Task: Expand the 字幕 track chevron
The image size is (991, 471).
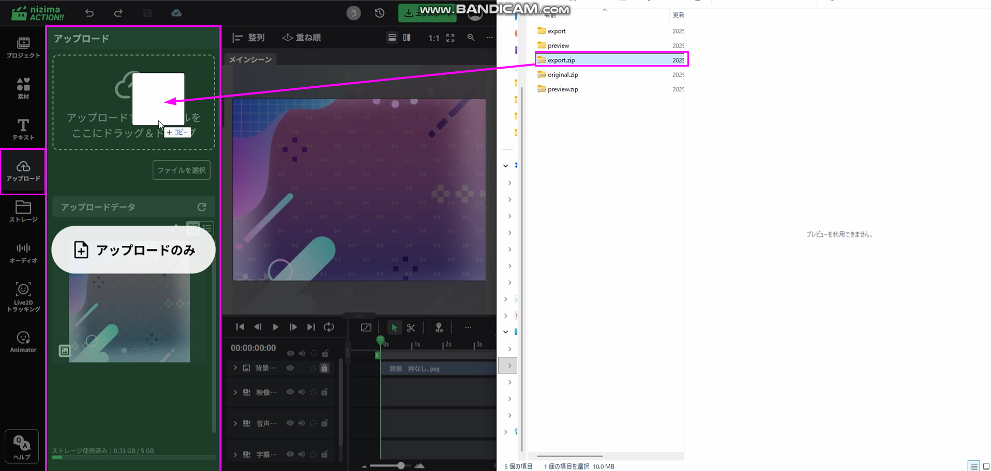Action: pos(235,454)
